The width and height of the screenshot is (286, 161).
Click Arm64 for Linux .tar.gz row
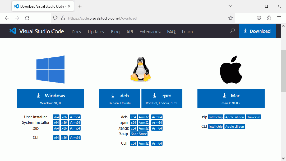coord(157,128)
